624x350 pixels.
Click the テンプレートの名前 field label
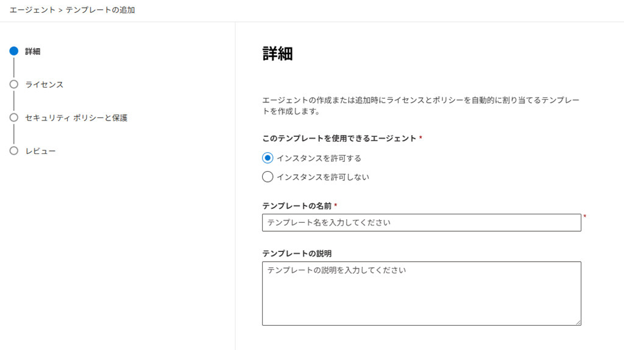[297, 206]
